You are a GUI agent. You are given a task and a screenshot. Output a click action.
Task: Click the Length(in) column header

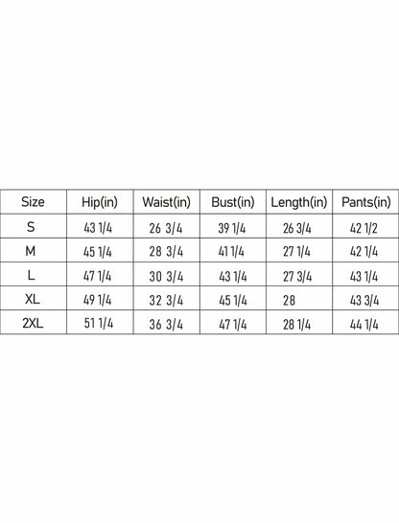click(x=299, y=202)
